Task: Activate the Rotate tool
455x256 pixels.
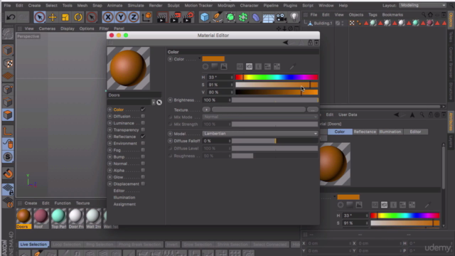Action: coord(78,17)
